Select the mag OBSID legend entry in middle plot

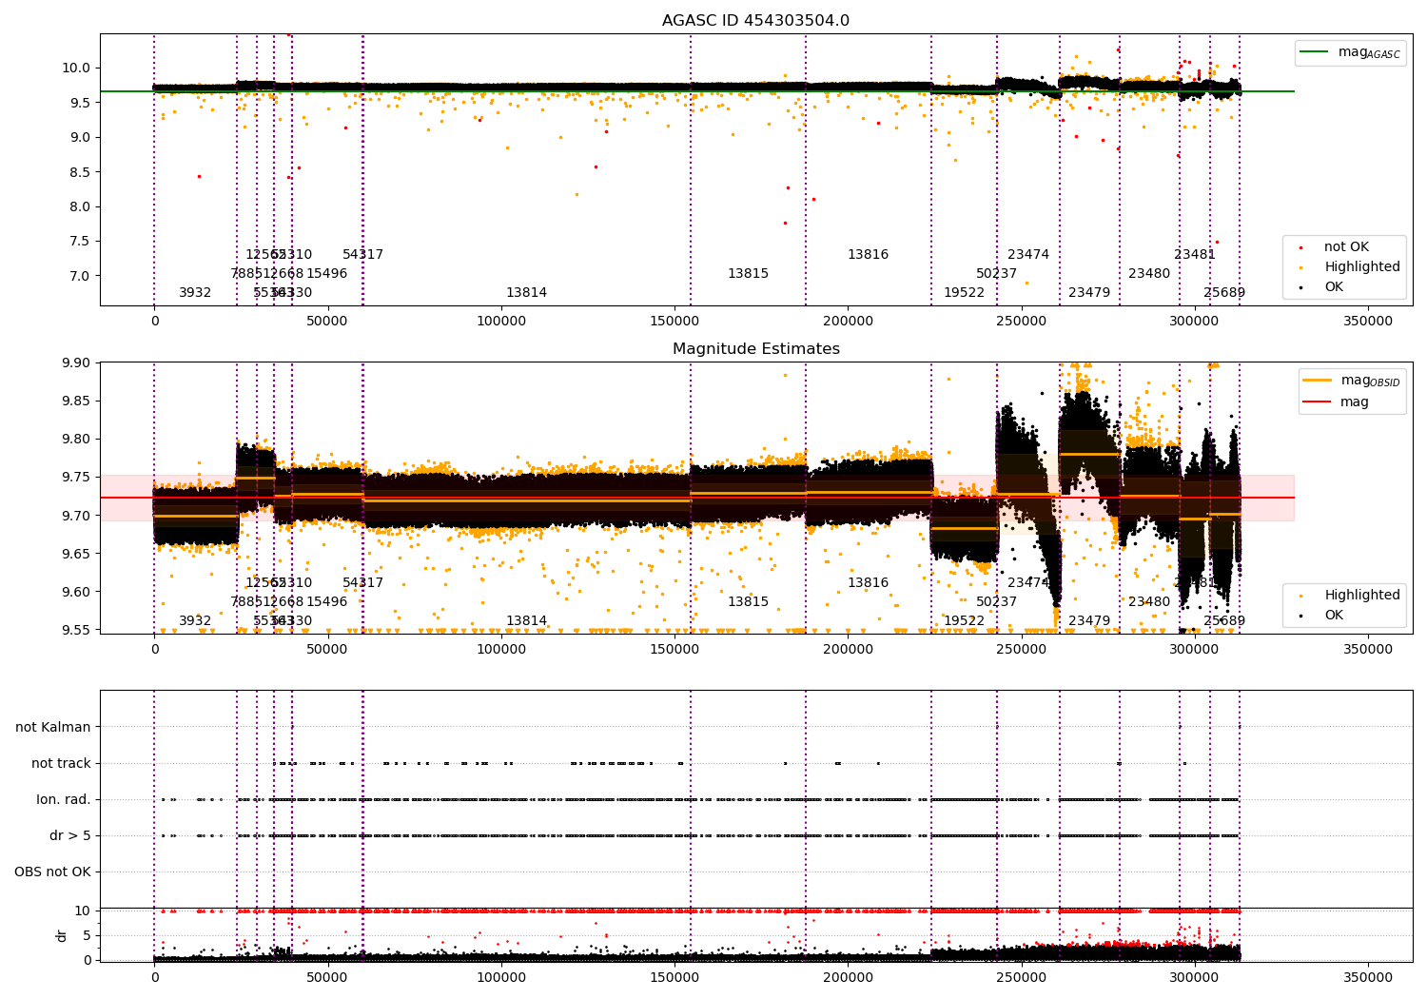click(x=1352, y=381)
